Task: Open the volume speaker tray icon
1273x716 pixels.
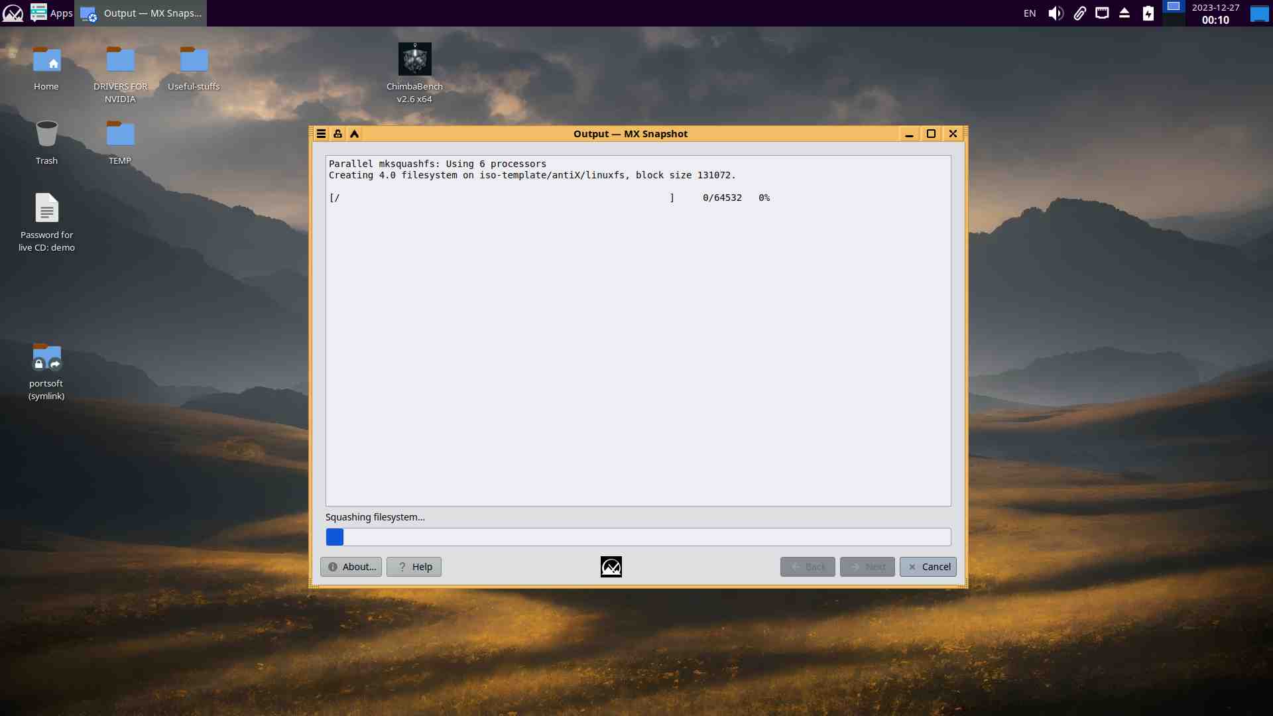Action: coord(1056,13)
